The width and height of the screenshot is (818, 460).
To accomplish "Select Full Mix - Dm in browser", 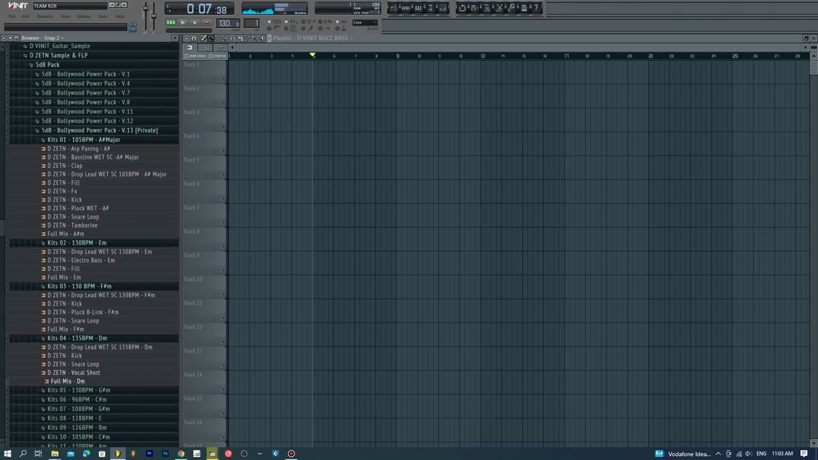I will pyautogui.click(x=67, y=381).
